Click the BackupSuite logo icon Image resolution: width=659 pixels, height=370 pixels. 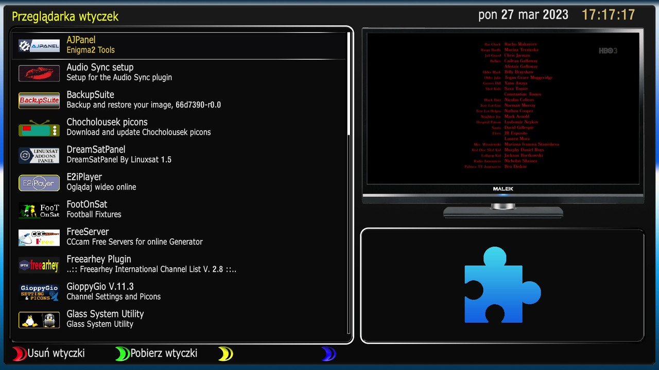pos(39,100)
